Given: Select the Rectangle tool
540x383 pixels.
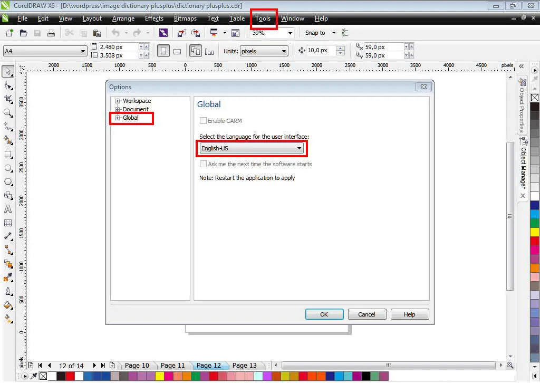Looking at the screenshot, I should pyautogui.click(x=8, y=154).
